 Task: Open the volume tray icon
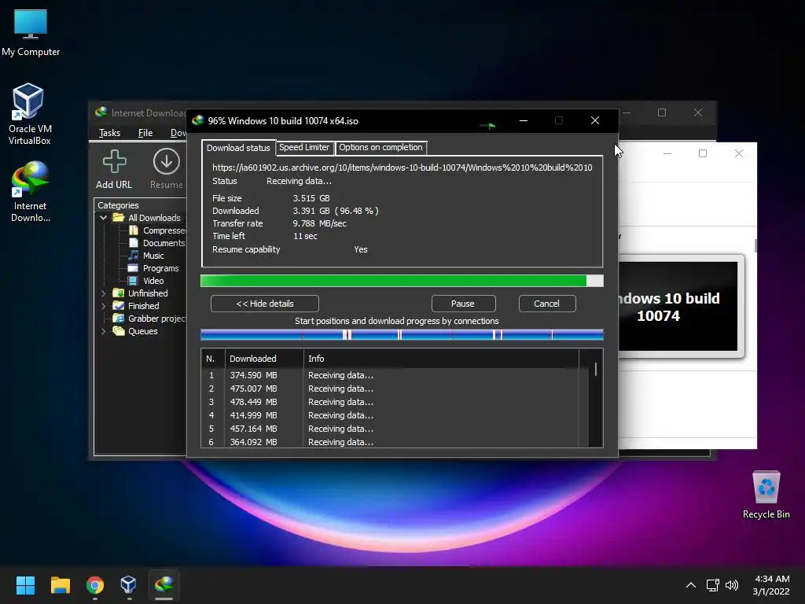(x=732, y=585)
